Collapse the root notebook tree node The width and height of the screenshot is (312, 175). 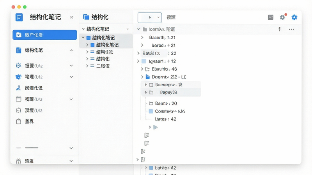pyautogui.click(x=83, y=37)
